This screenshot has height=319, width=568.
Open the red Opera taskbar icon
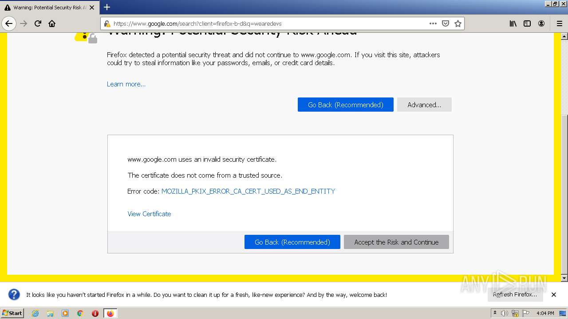click(95, 313)
